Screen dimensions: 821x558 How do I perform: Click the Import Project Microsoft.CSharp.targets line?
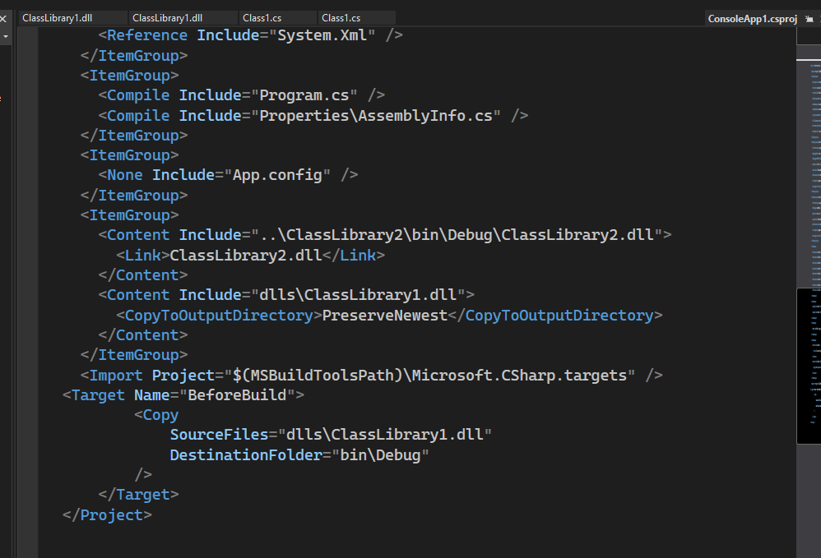click(x=372, y=376)
